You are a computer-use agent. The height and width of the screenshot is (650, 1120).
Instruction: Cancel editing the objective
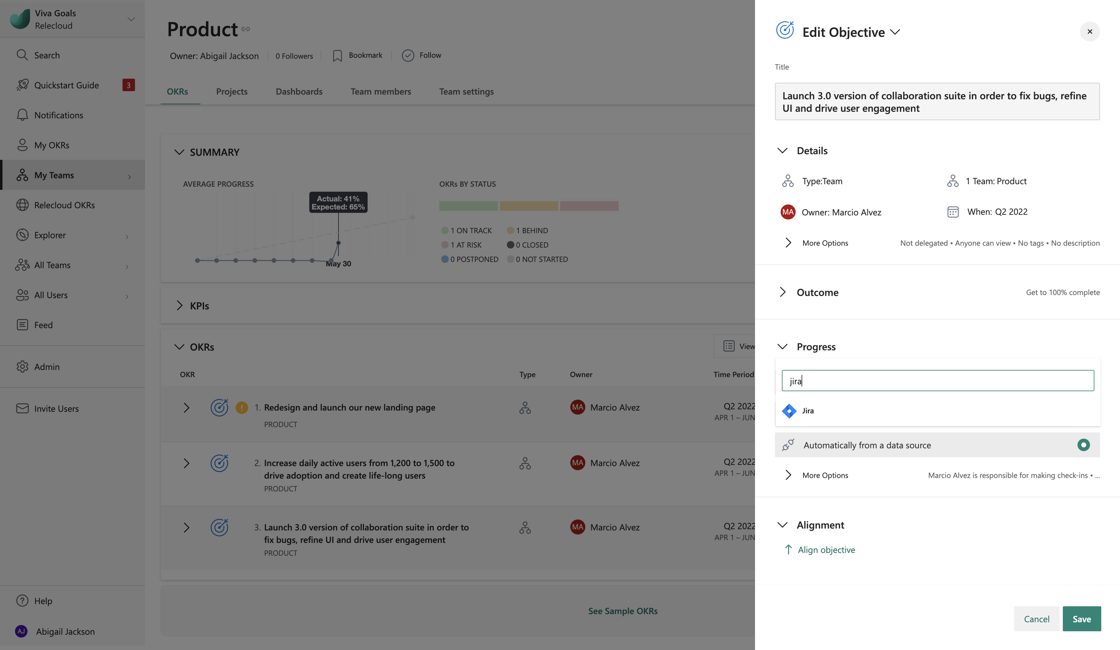(1037, 618)
